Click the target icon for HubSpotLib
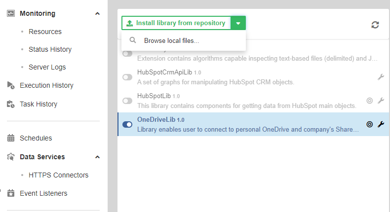The image size is (390, 212). 369,101
